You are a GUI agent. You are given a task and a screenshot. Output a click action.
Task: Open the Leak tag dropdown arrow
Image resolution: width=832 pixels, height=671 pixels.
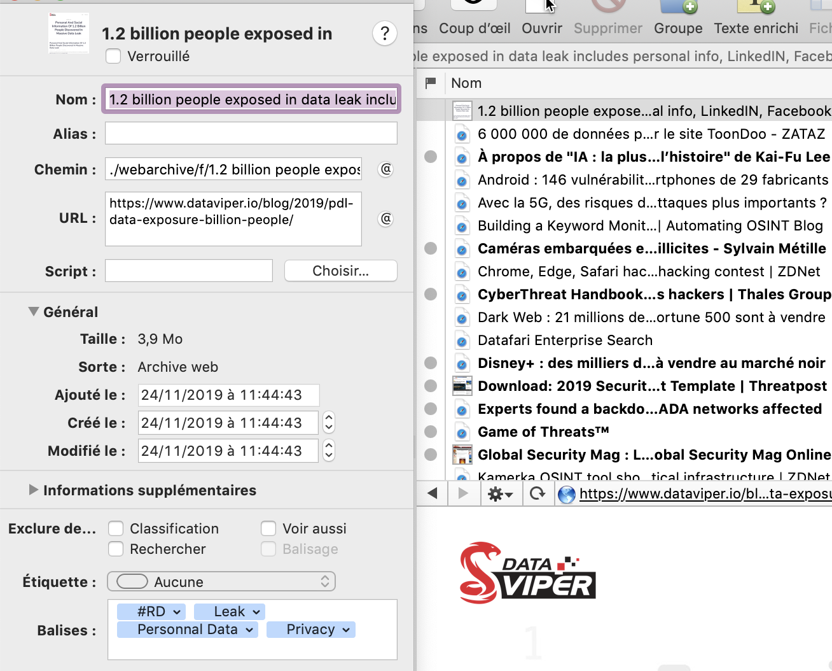[x=256, y=612]
